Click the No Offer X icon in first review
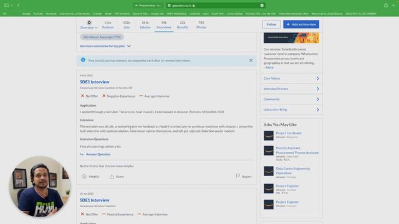 (82, 96)
